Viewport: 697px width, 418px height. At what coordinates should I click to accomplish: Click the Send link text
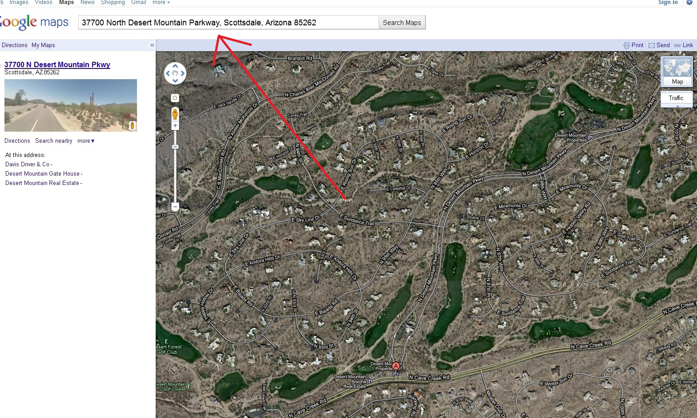(x=663, y=45)
